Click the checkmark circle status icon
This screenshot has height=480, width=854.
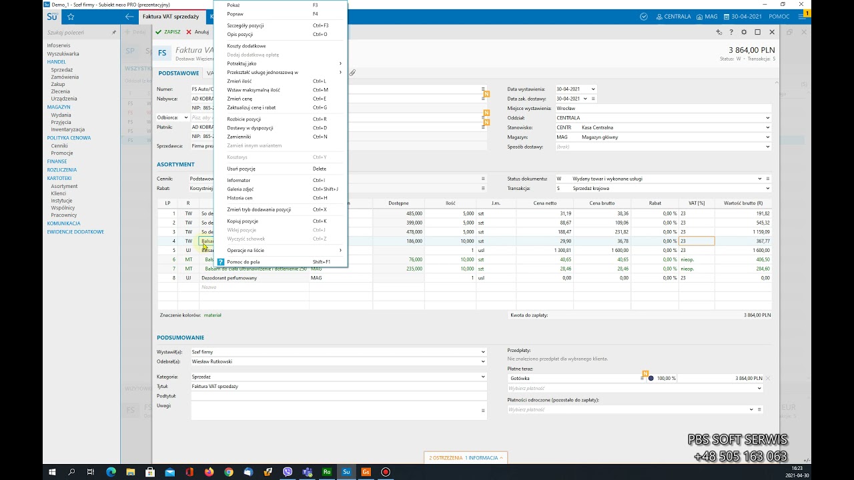pos(644,17)
